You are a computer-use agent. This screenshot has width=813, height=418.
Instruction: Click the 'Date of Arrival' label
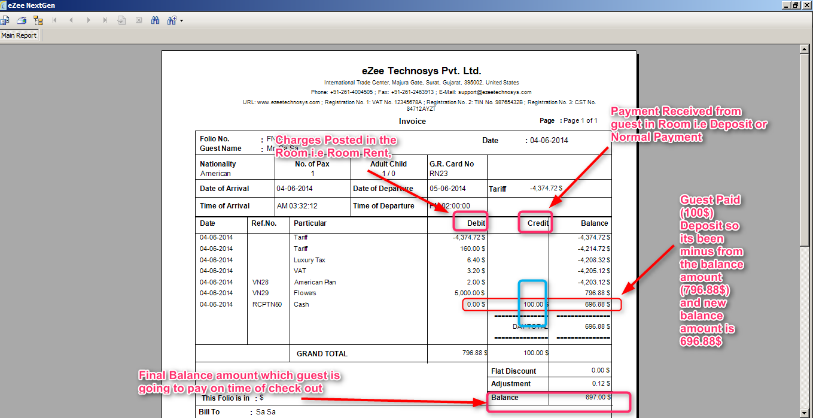pos(224,188)
